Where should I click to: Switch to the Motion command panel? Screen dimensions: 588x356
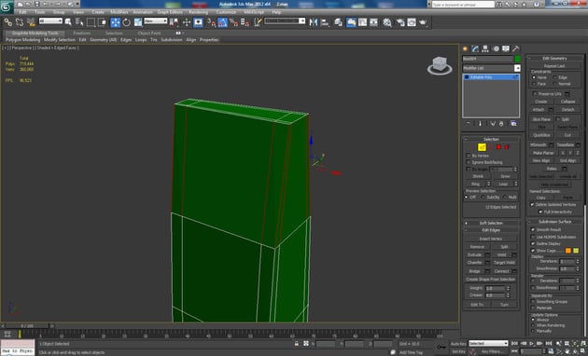[x=496, y=48]
